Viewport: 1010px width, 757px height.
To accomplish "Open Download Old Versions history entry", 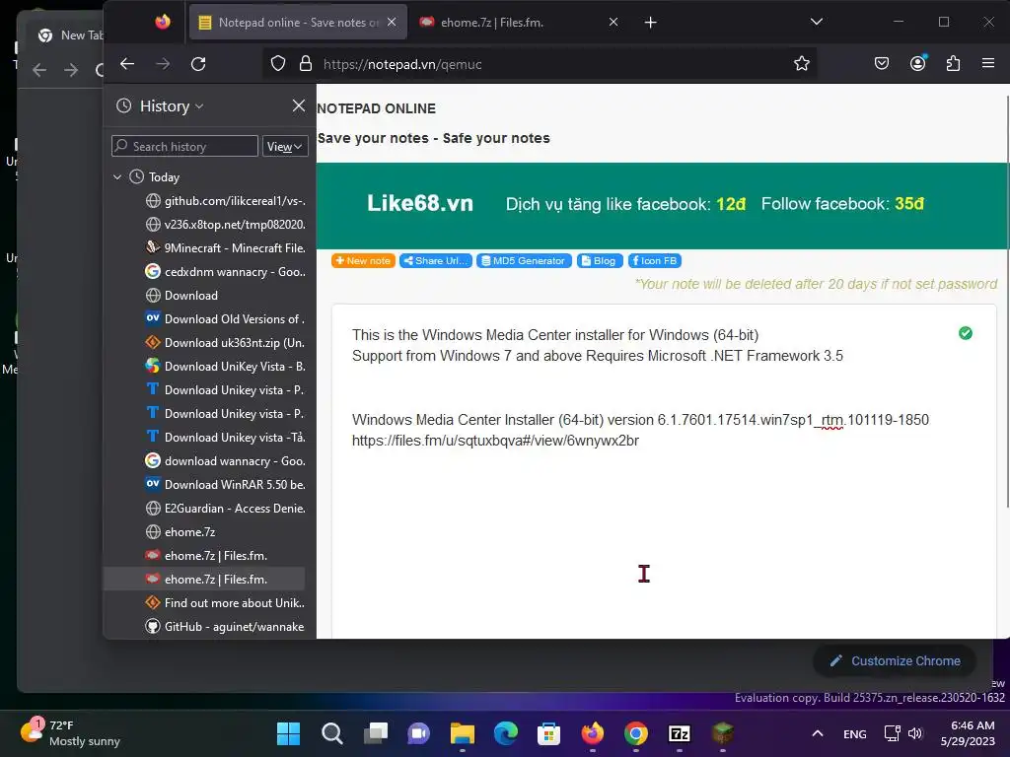I will 226,319.
